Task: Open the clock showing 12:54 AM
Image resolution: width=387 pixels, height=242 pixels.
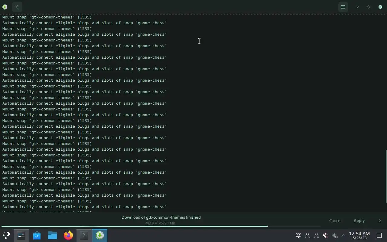Action: pos(359,235)
